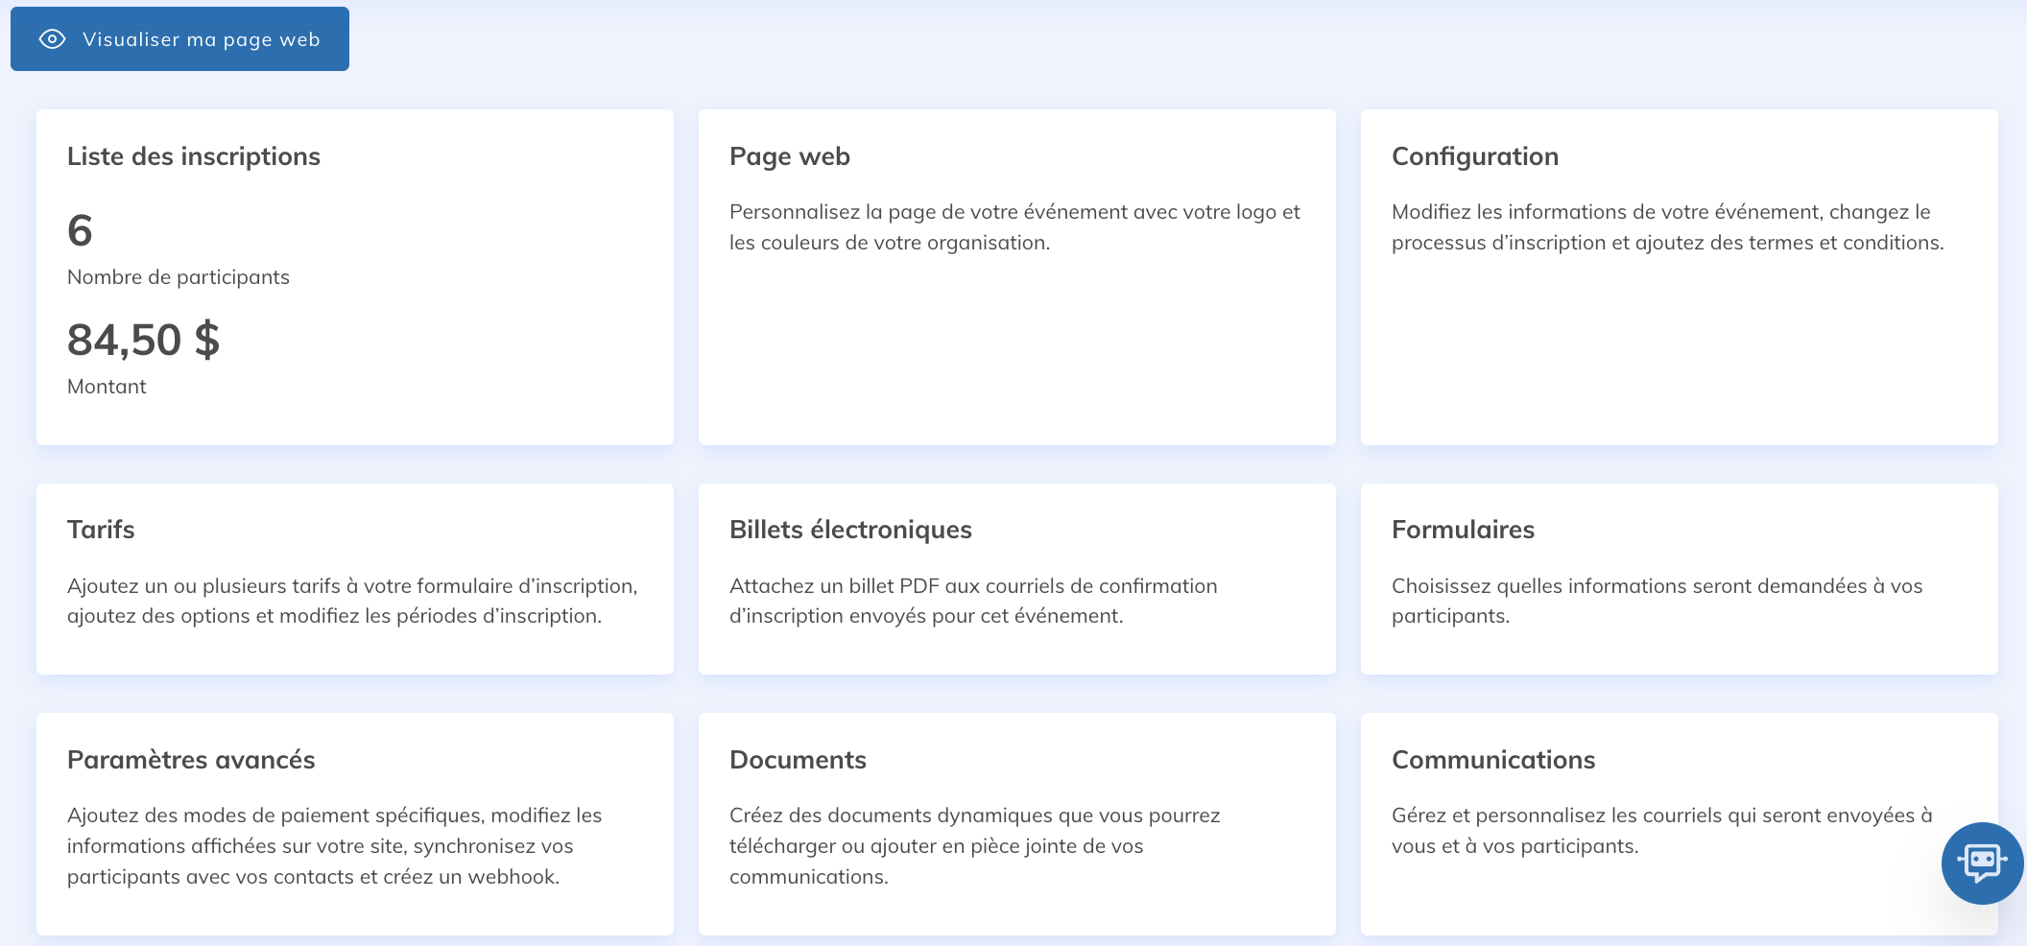Open the chatbot assistant bubble
Image resolution: width=2027 pixels, height=946 pixels.
[x=1982, y=863]
